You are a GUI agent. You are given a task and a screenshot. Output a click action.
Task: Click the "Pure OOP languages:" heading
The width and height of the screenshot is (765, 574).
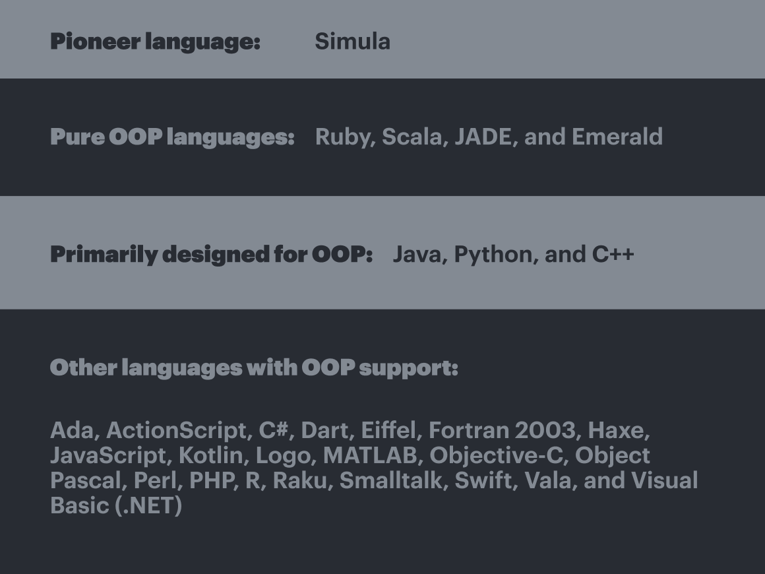pos(172,137)
